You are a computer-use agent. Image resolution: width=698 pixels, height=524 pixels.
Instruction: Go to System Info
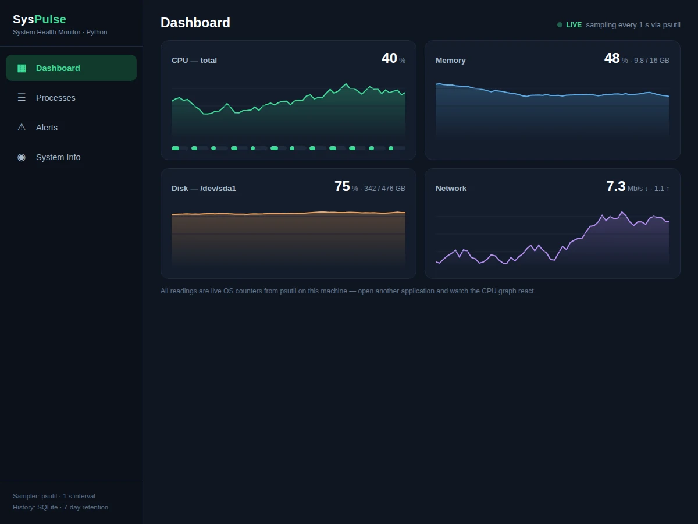71,157
